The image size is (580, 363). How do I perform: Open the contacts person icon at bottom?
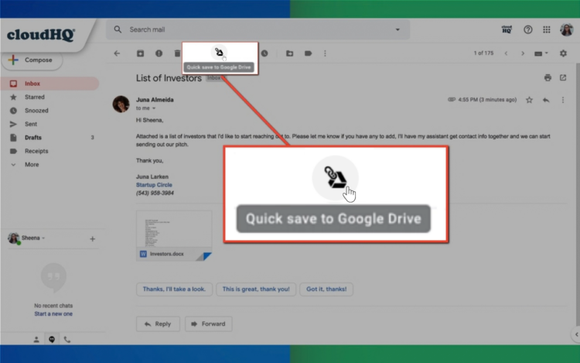[36, 339]
